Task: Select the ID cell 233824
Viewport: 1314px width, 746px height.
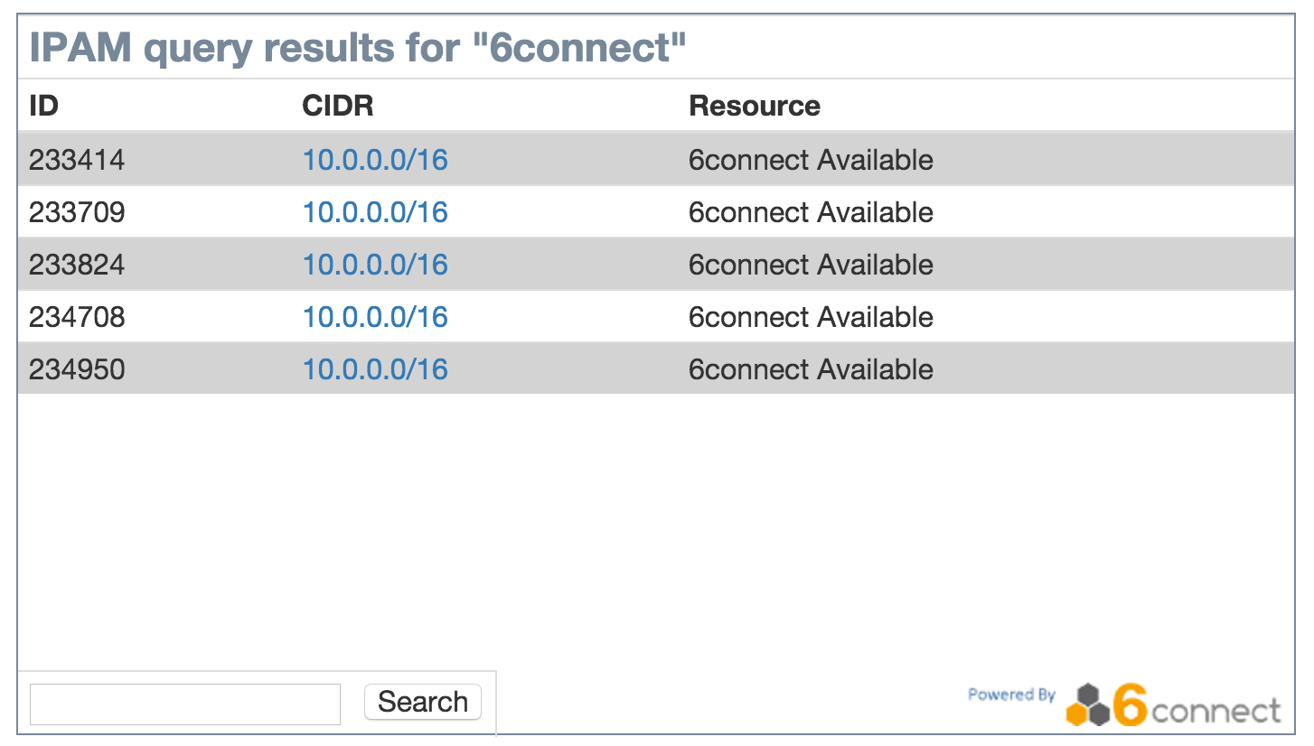Action: (x=77, y=265)
